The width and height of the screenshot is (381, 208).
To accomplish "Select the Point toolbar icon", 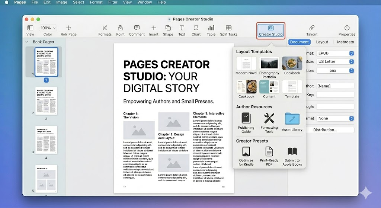I will (x=120, y=28).
